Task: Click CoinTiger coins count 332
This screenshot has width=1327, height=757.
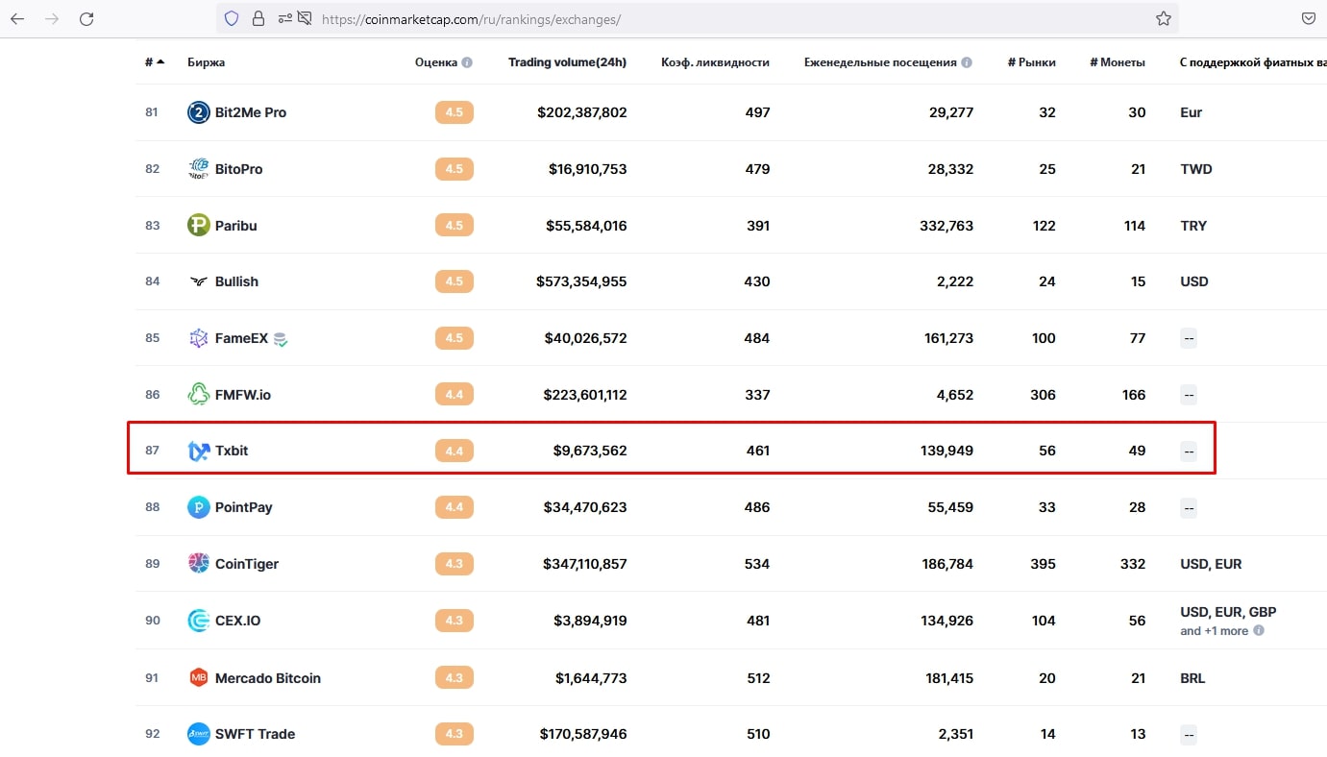Action: [1133, 564]
